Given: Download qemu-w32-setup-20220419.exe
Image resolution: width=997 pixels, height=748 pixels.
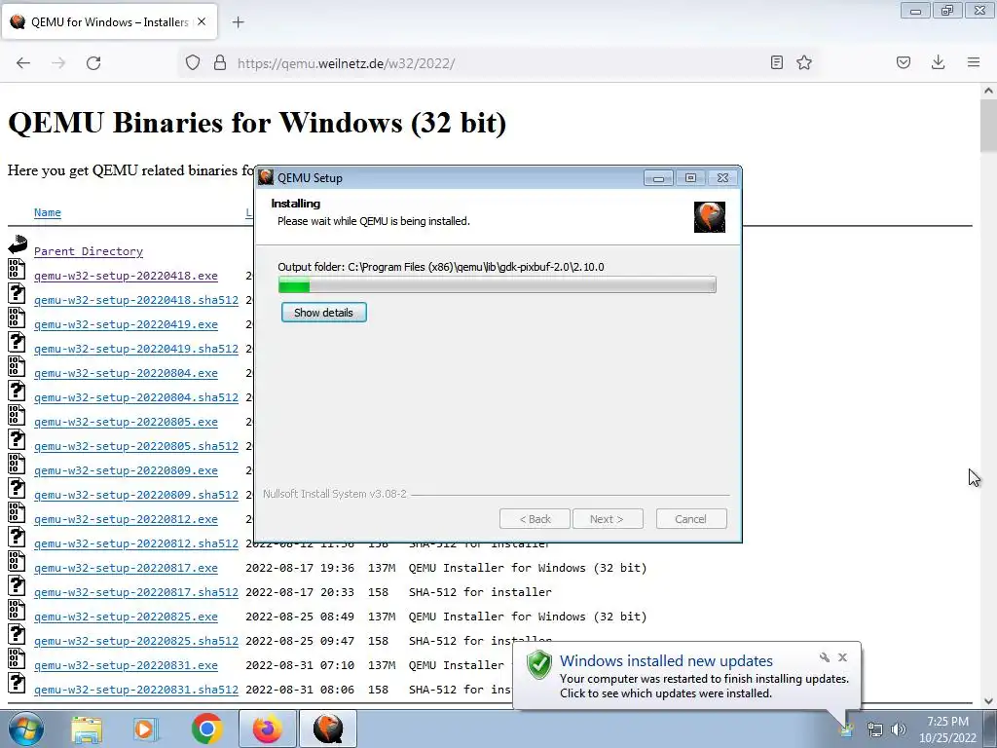Looking at the screenshot, I should pyautogui.click(x=126, y=324).
